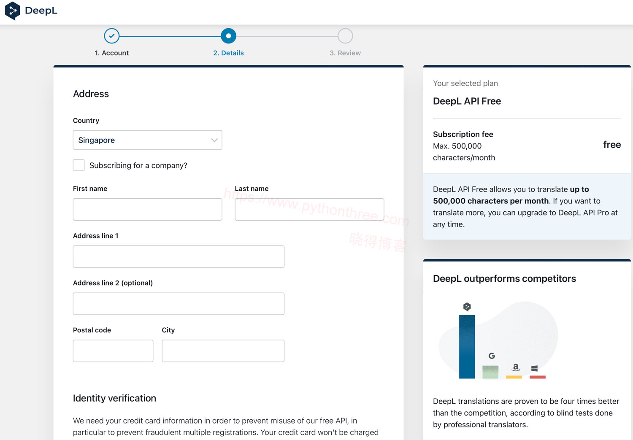The height and width of the screenshot is (440, 633).
Task: Select the Postal code input box
Action: [x=113, y=351]
